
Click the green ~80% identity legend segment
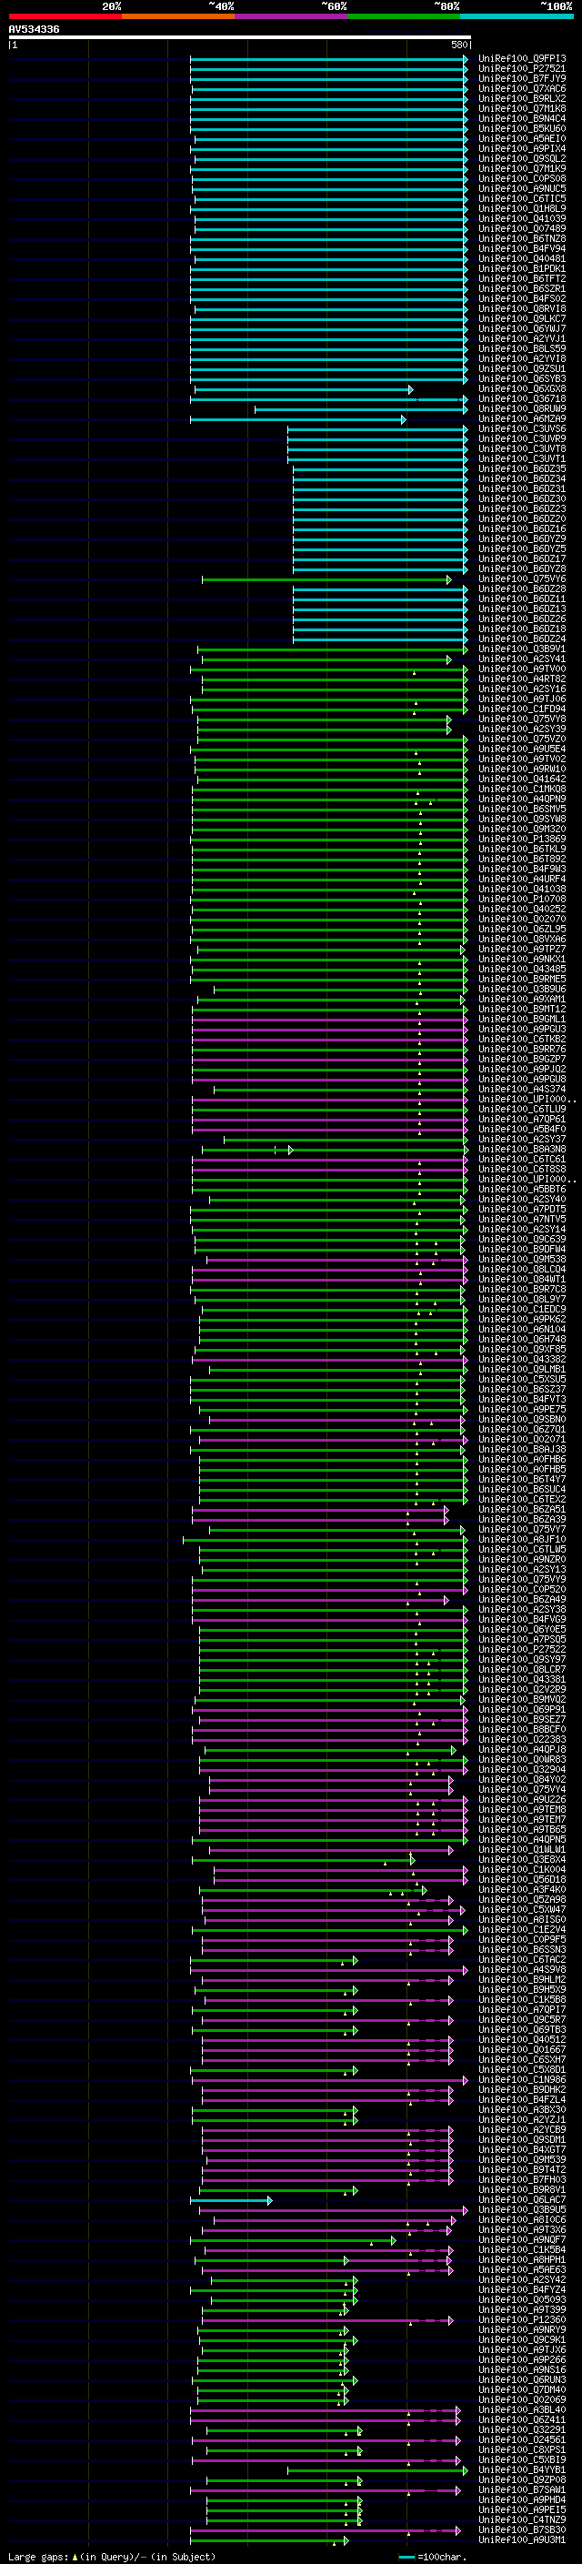[404, 16]
